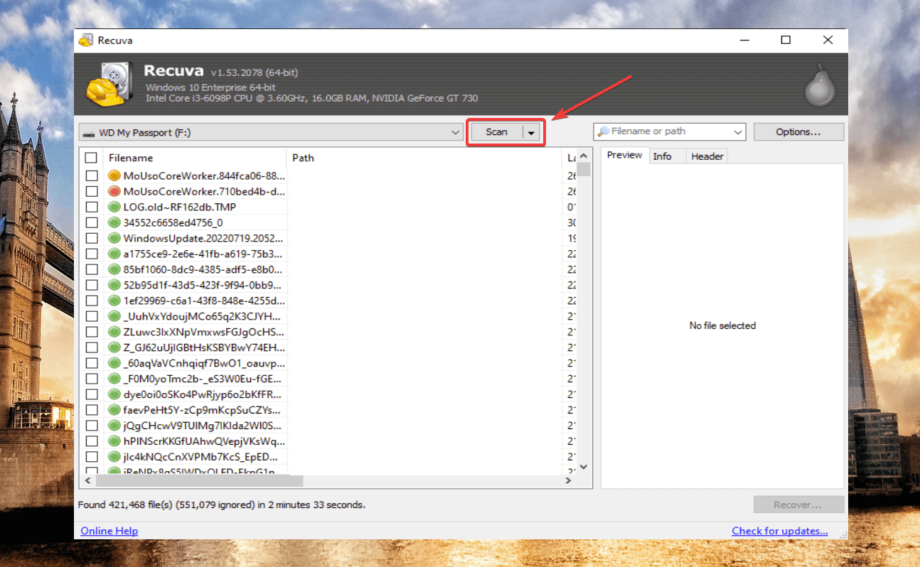Viewport: 920px width, 567px height.
Task: Click the scroll up arrow of file list
Action: pos(584,156)
